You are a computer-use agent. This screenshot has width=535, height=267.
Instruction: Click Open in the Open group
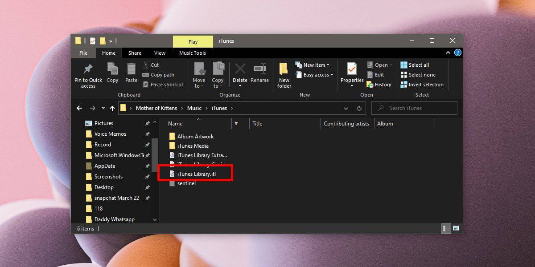[x=380, y=65]
